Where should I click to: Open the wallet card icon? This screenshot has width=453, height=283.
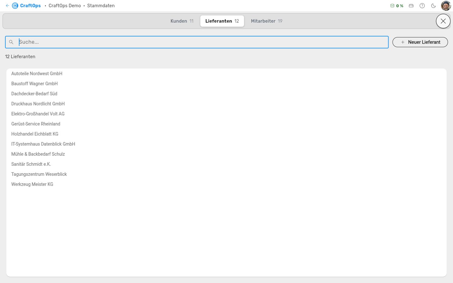[411, 6]
